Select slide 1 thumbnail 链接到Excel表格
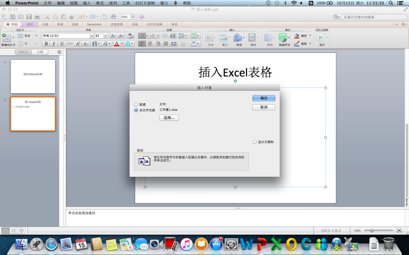409x255 pixels. point(33,76)
